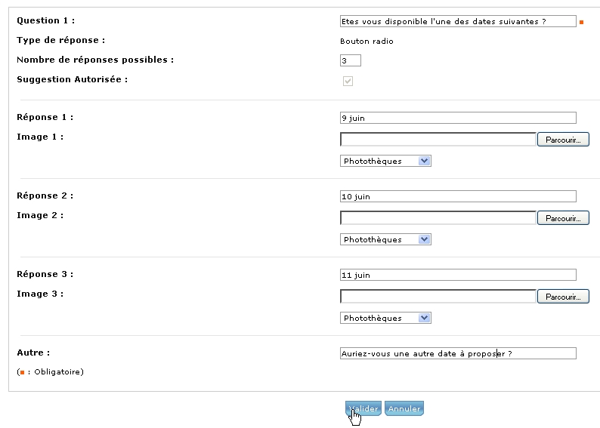Select the Réponse 2 field containing 10 juin
Image resolution: width=600 pixels, height=428 pixels.
coord(458,196)
